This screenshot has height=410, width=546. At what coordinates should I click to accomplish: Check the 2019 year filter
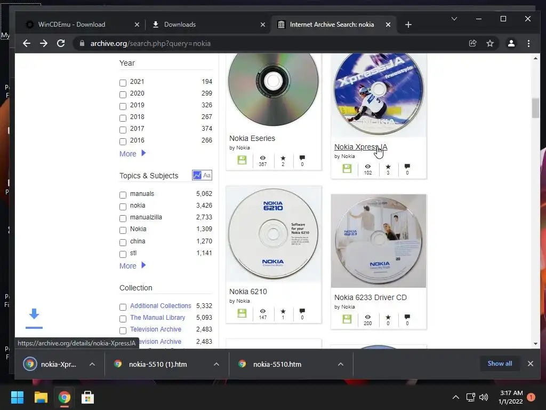pyautogui.click(x=123, y=106)
